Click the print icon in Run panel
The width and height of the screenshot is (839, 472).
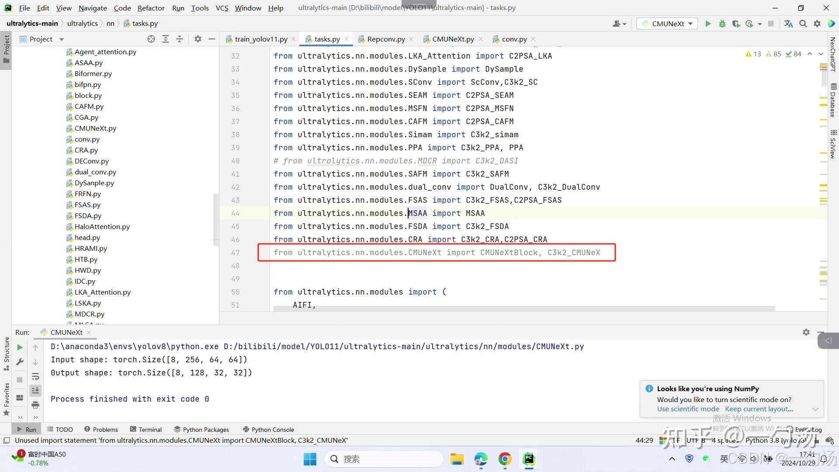pyautogui.click(x=35, y=405)
